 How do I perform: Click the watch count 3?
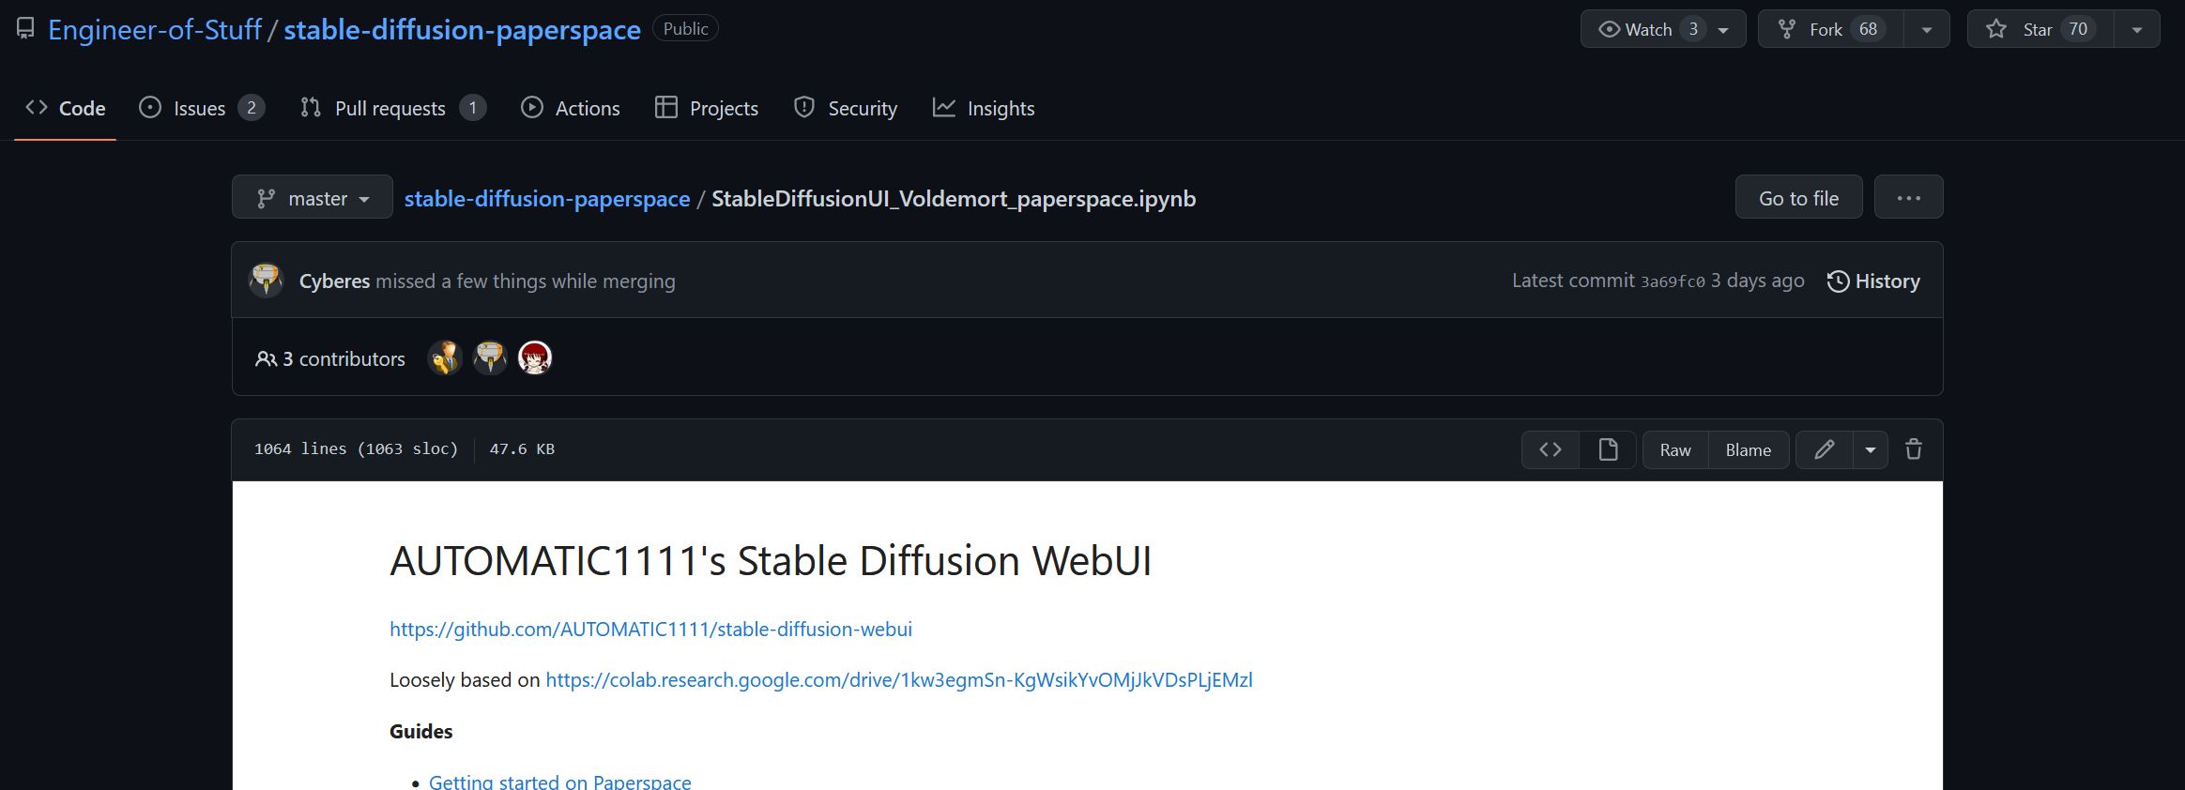click(x=1693, y=29)
